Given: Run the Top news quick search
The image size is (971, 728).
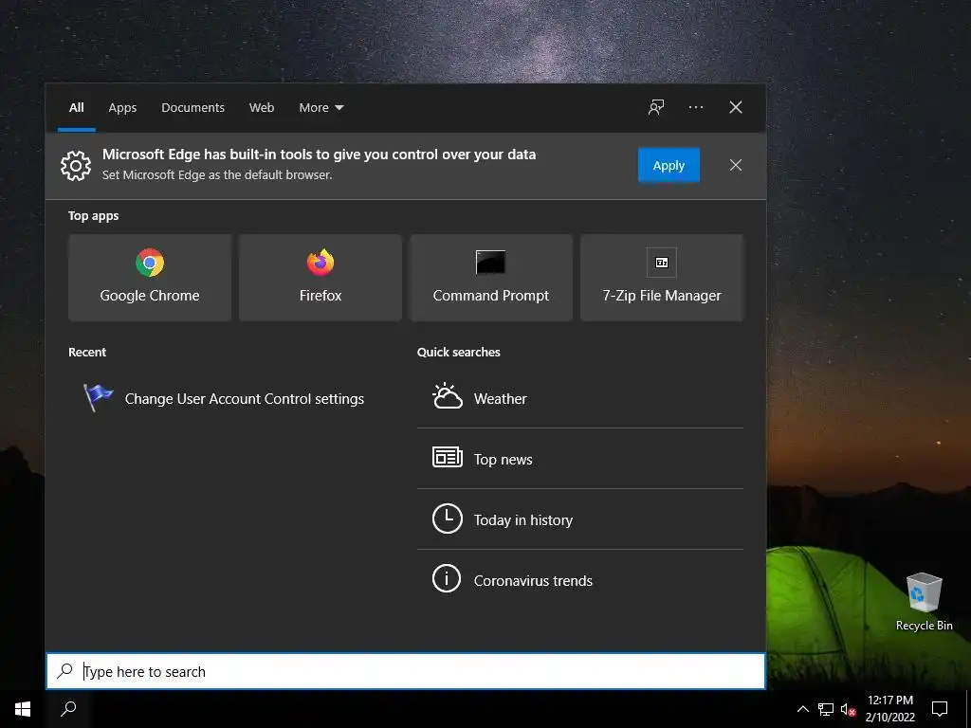Looking at the screenshot, I should (x=580, y=459).
